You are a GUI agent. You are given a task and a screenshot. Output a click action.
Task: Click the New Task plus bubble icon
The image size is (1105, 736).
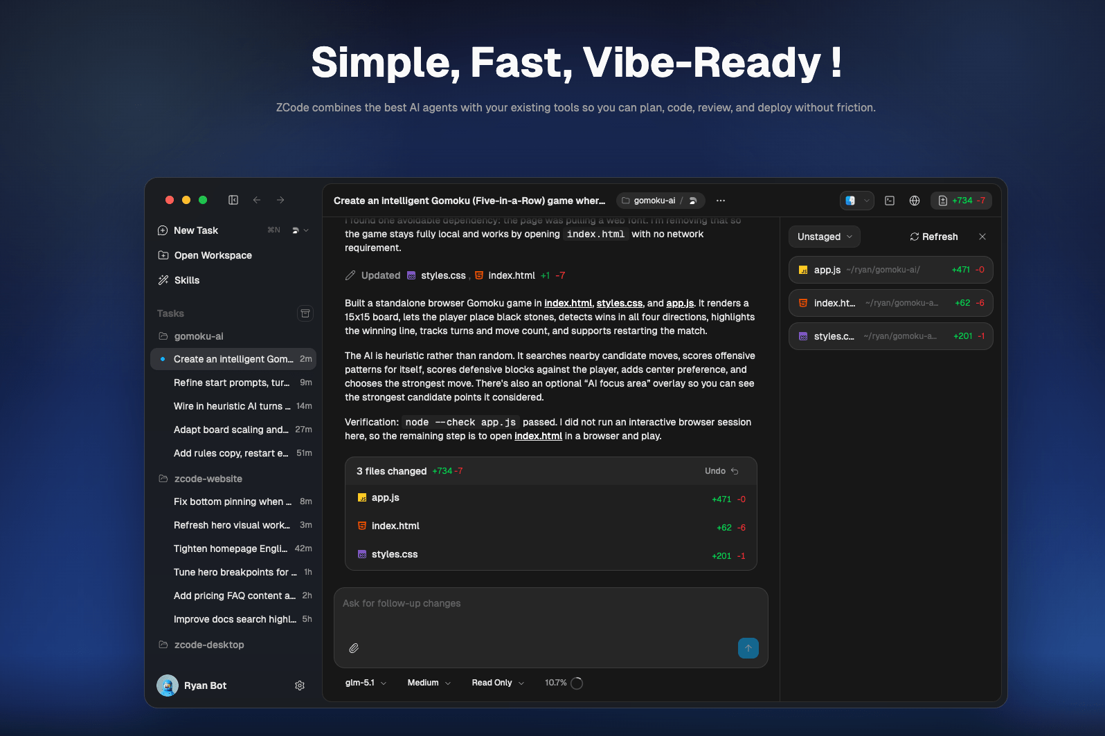click(x=163, y=230)
